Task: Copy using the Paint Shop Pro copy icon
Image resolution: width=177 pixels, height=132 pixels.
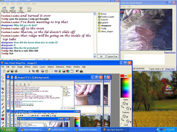Action: (x=33, y=71)
